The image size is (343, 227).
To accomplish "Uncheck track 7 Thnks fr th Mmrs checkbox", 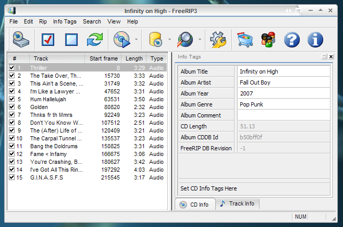I will pyautogui.click(x=12, y=115).
